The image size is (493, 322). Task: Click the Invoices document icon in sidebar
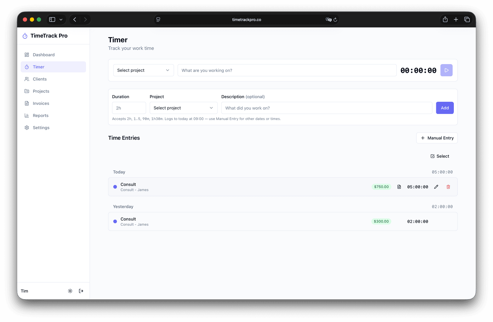click(27, 103)
